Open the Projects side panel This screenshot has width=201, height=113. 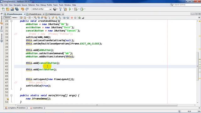(x=2, y=20)
